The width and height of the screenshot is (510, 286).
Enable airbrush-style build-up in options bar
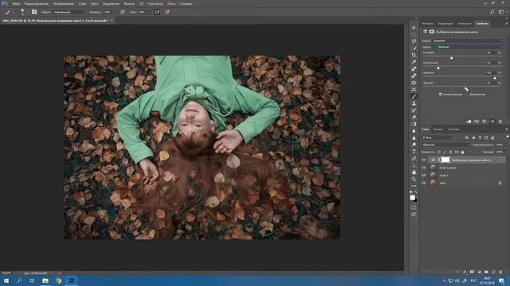[157, 12]
